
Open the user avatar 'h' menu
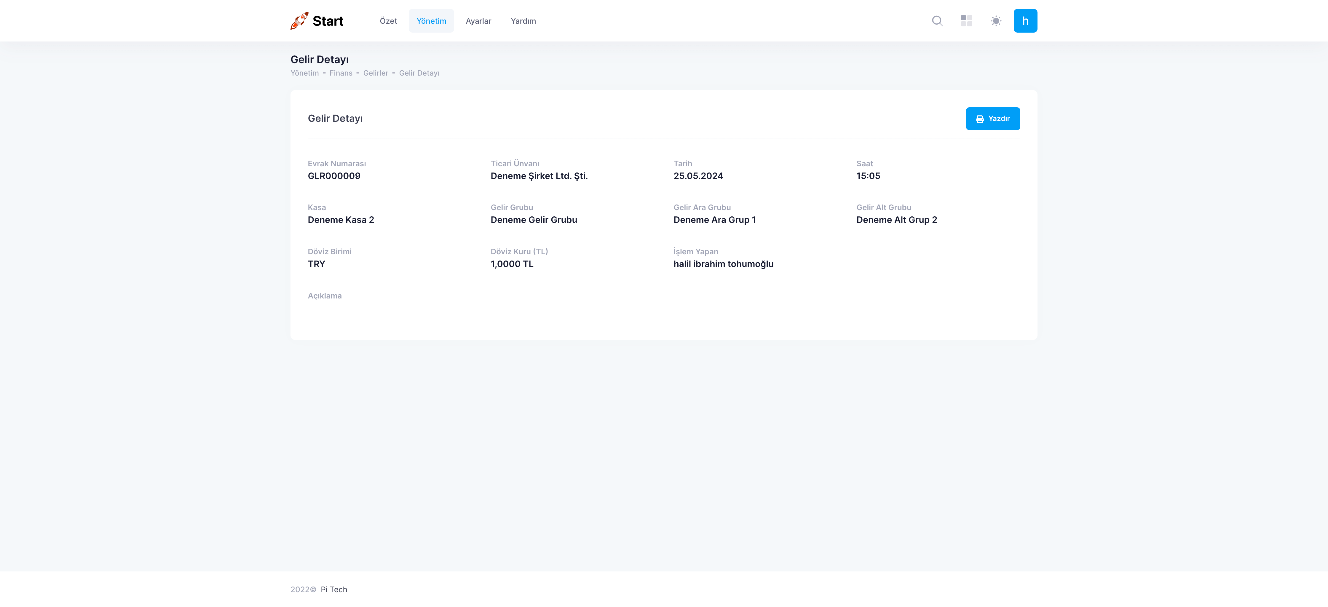1025,21
